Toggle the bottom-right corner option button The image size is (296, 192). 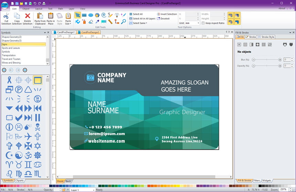(x=237, y=22)
